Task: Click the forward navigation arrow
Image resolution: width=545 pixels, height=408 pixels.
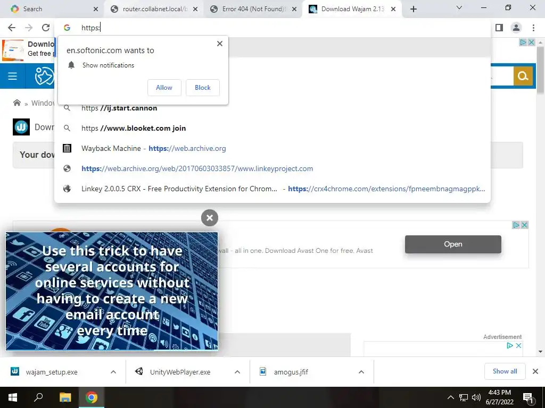Action: tap(29, 28)
